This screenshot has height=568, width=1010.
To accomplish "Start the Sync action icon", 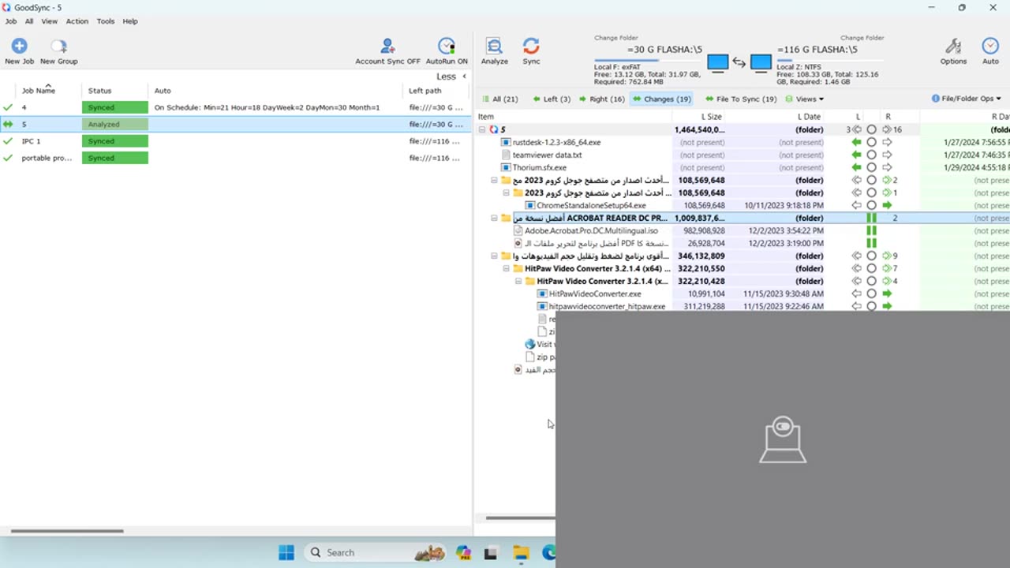I will pos(531,47).
